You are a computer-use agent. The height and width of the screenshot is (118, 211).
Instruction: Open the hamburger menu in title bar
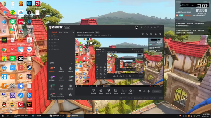(x=152, y=28)
